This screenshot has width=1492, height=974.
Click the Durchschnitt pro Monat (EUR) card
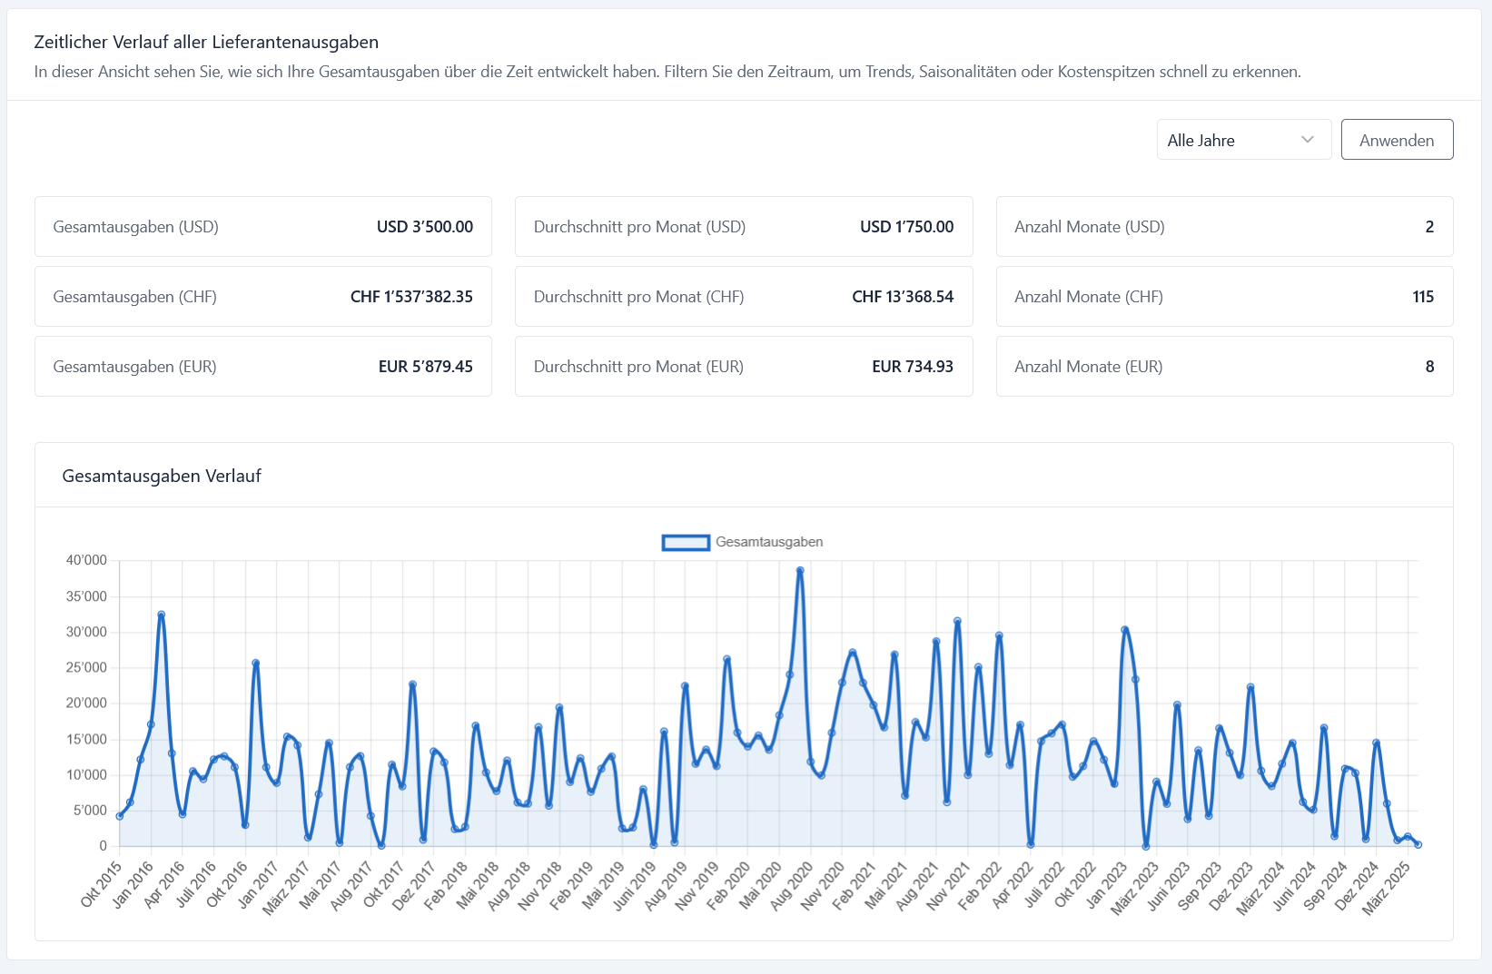[x=743, y=367]
